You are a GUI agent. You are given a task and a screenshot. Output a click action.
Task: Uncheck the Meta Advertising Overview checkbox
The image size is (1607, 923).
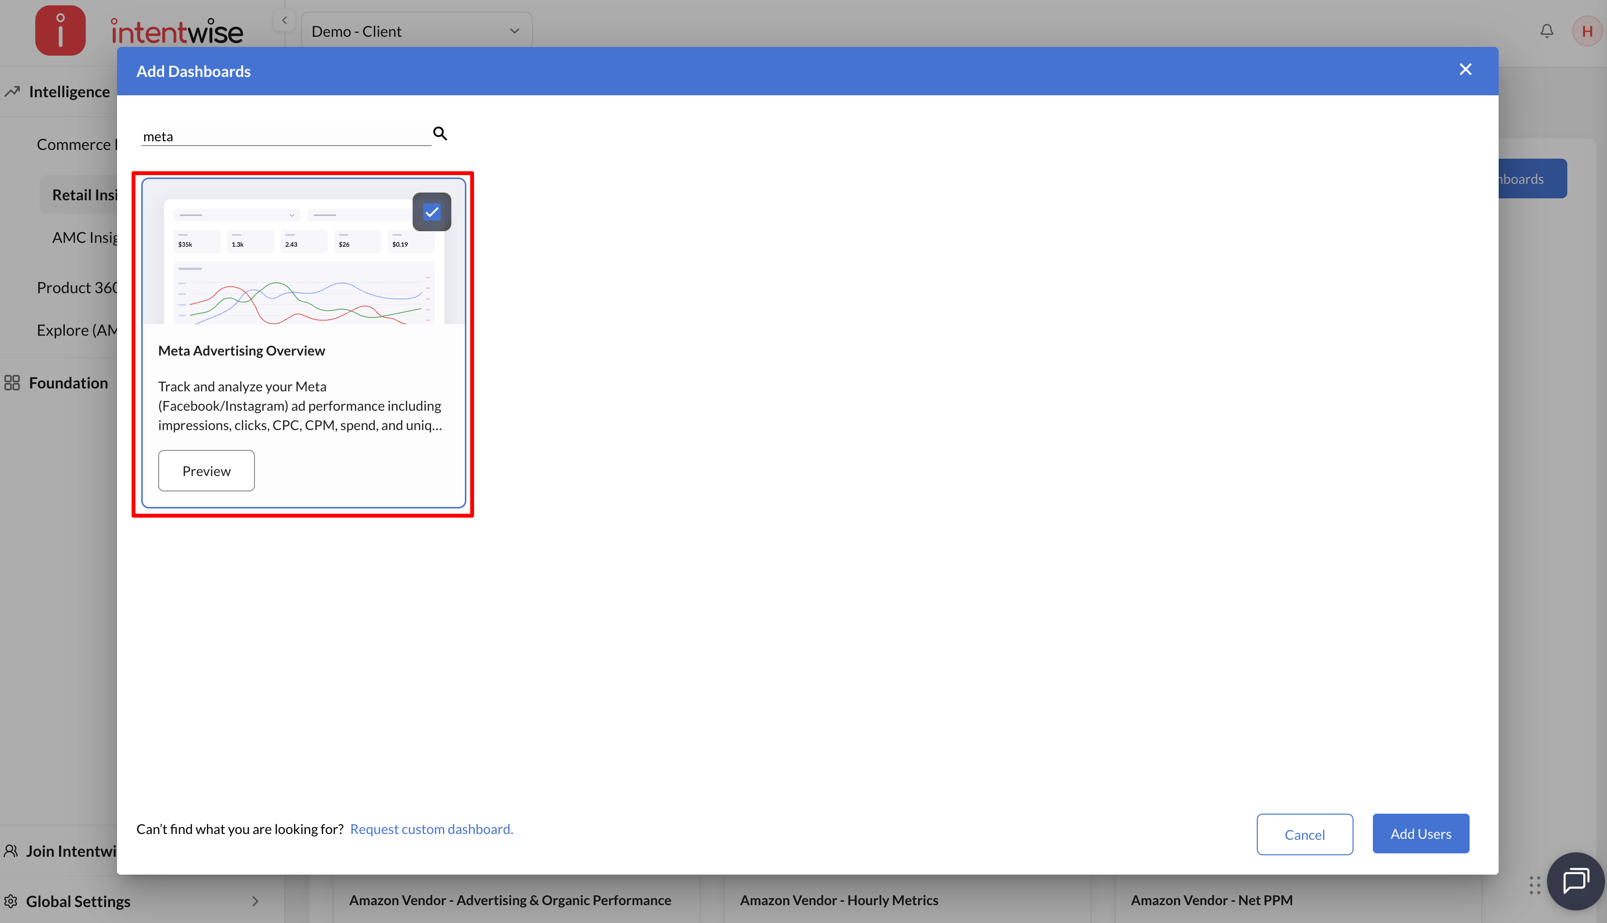point(432,212)
